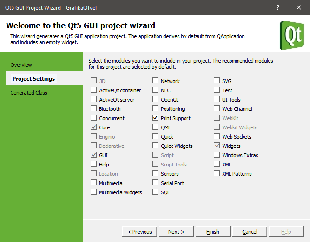Viewport: 310px width, 242px height.
Task: Click Finish to create the project
Action: click(213, 231)
